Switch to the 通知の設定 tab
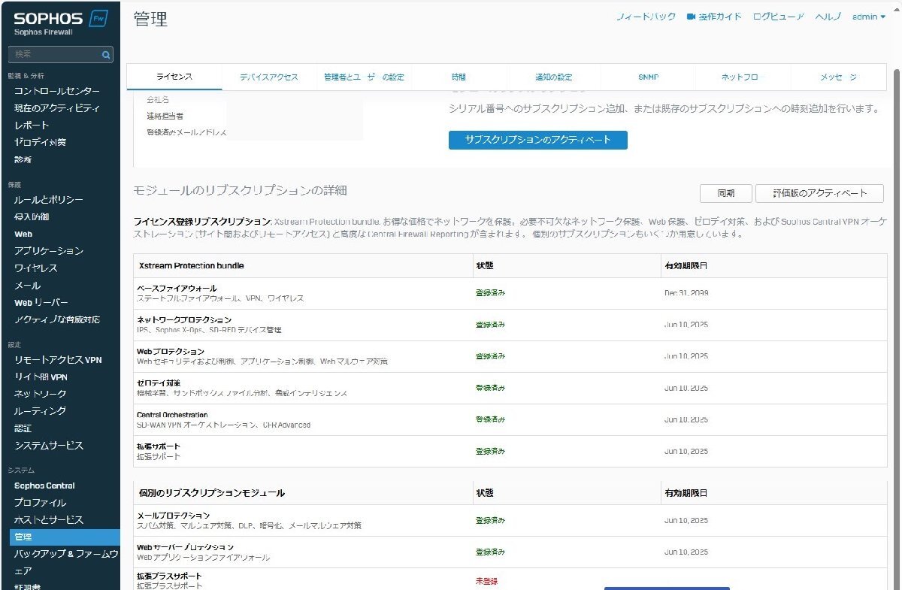This screenshot has height=590, width=902. (555, 77)
